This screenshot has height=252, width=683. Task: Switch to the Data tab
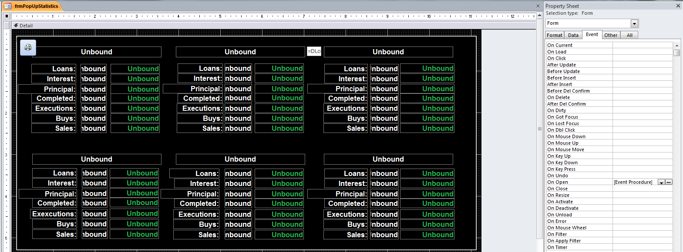pos(573,35)
